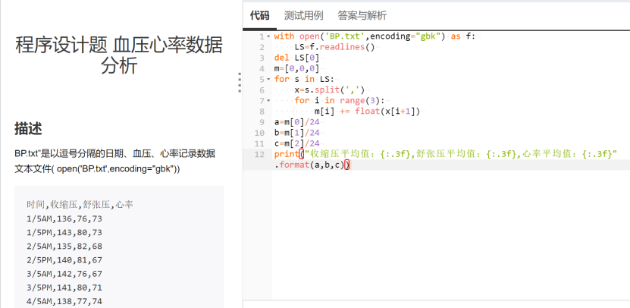Collapse the fold arrow on code line 5
Image resolution: width=630 pixels, height=308 pixels.
(x=268, y=79)
